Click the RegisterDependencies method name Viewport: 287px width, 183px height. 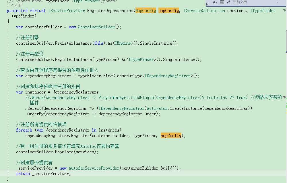tap(110, 11)
